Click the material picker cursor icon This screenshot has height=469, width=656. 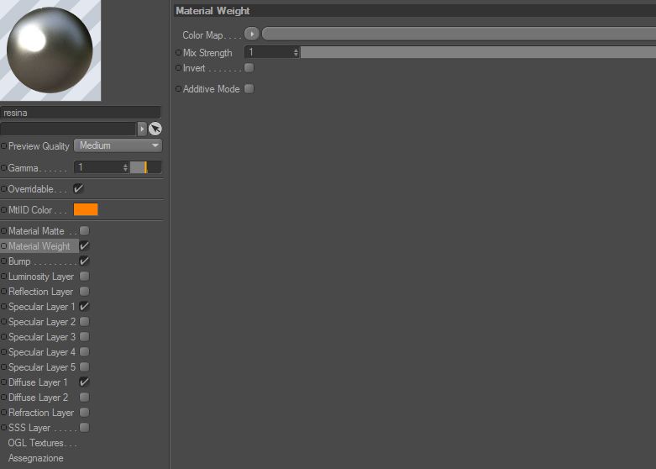pyautogui.click(x=155, y=129)
